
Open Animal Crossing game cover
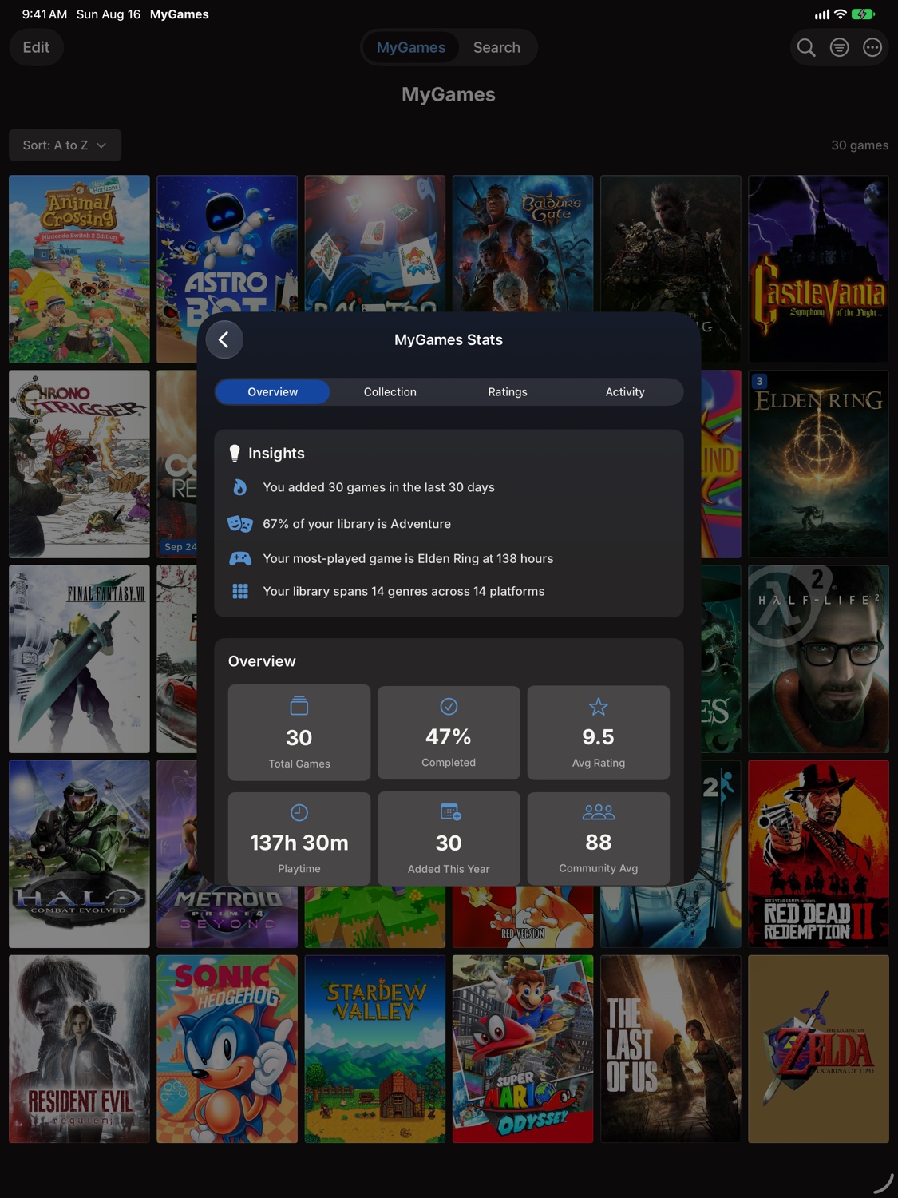(79, 269)
